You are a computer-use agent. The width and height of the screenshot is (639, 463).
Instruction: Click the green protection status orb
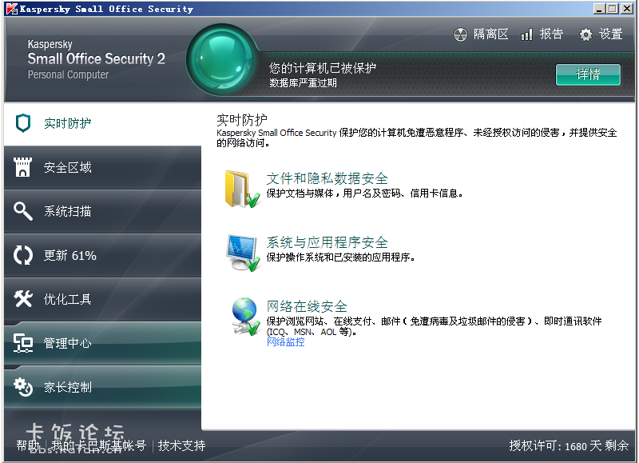pos(223,60)
